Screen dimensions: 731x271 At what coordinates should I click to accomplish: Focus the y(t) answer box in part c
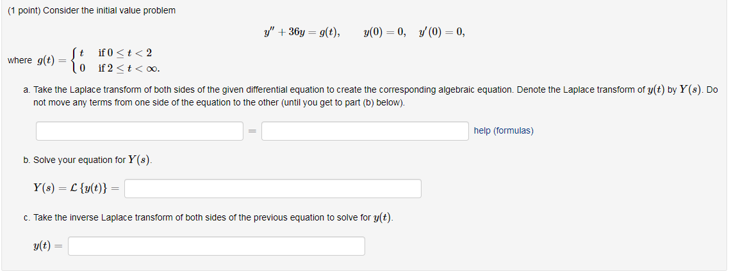tap(217, 246)
